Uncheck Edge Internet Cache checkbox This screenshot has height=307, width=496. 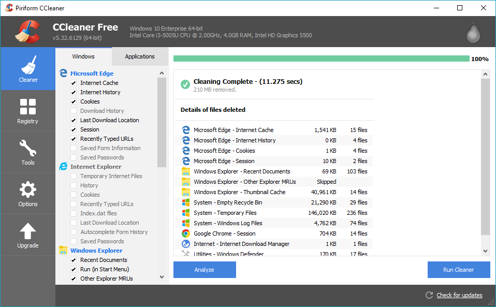[74, 83]
